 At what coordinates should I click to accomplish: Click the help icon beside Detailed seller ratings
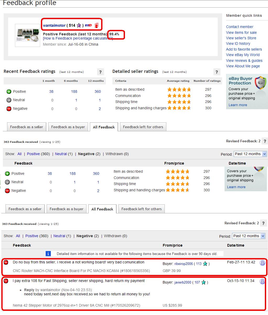(217, 72)
